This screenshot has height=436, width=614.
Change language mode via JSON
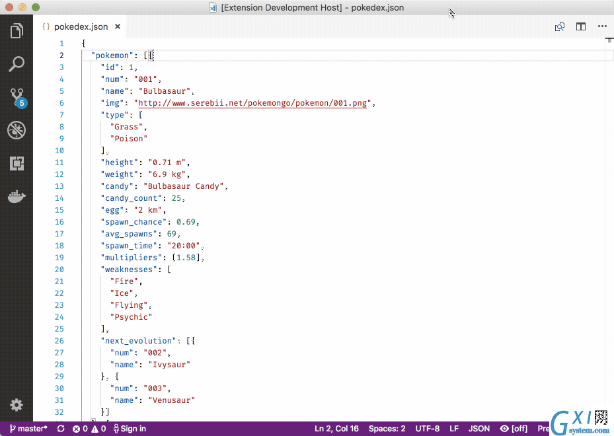pyautogui.click(x=479, y=429)
